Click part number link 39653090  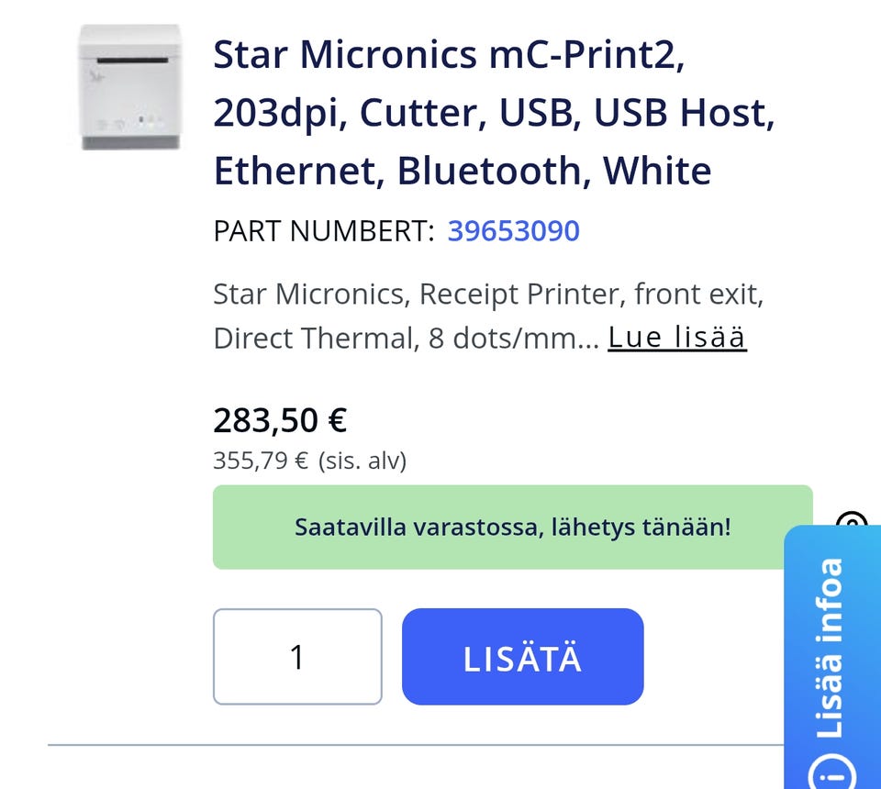[513, 230]
